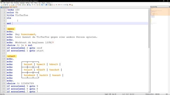Viewport: 170px width, 95px height.
Task: Click the Cut toolbar icon
Action: 16,5
